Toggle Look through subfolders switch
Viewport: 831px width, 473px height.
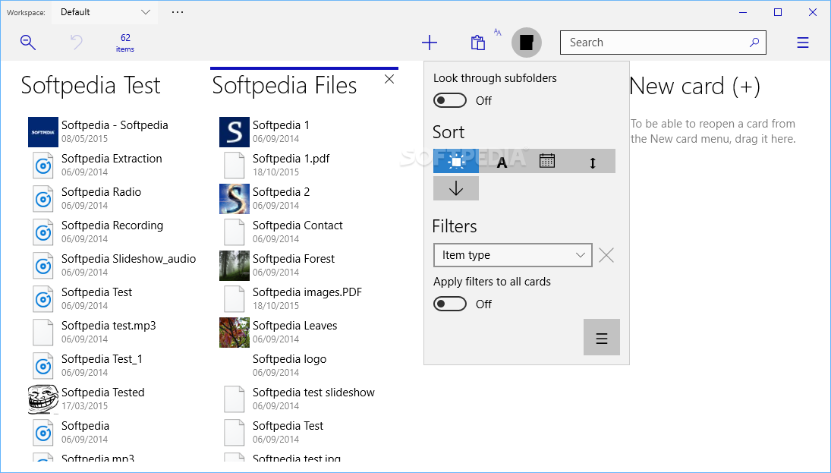[x=450, y=100]
